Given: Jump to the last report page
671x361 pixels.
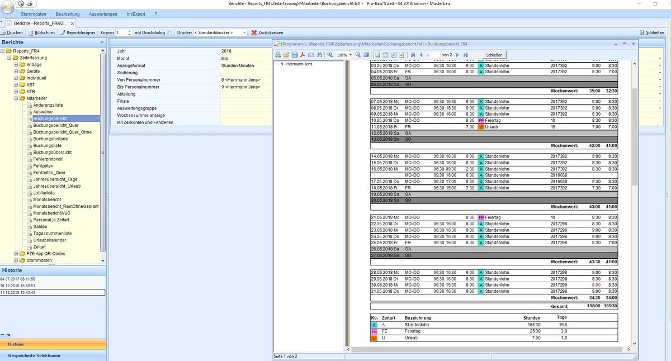Looking at the screenshot, I should click(465, 55).
